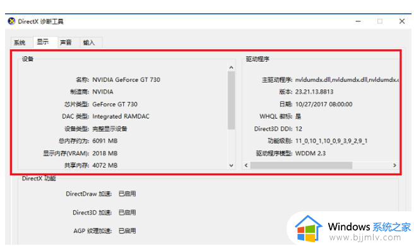The width and height of the screenshot is (414, 246).
Task: Click shared memory value 4072 MB
Action: pyautogui.click(x=105, y=165)
